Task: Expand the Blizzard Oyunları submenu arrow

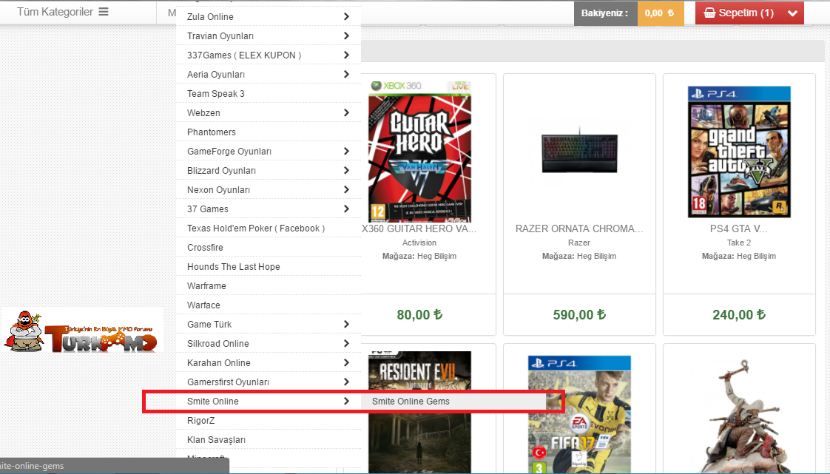Action: click(346, 170)
